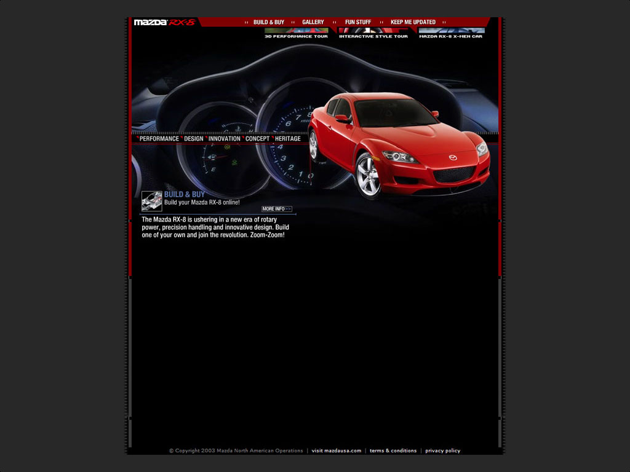Open the Build & Buy menu
630x472 pixels.
pyautogui.click(x=269, y=22)
